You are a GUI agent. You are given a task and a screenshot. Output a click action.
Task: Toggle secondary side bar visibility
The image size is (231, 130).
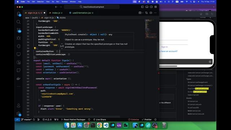click(x=151, y=7)
